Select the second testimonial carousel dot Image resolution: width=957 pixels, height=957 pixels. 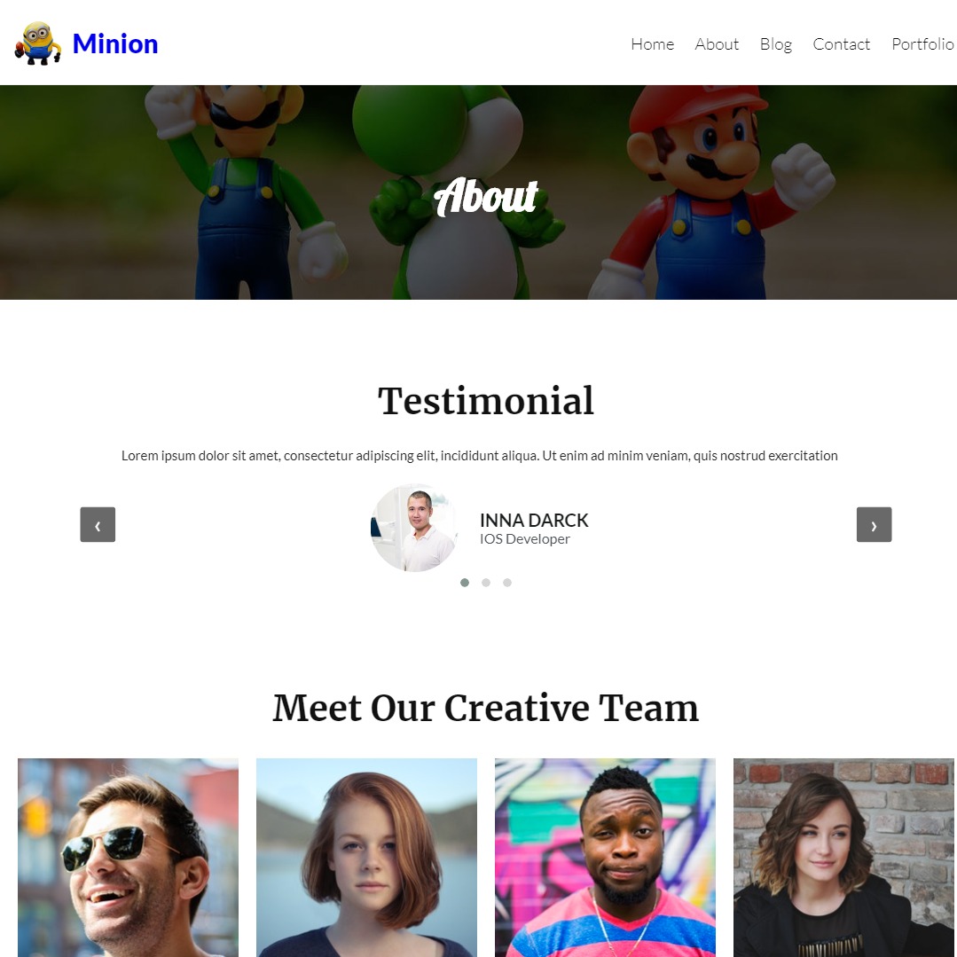[x=486, y=582]
